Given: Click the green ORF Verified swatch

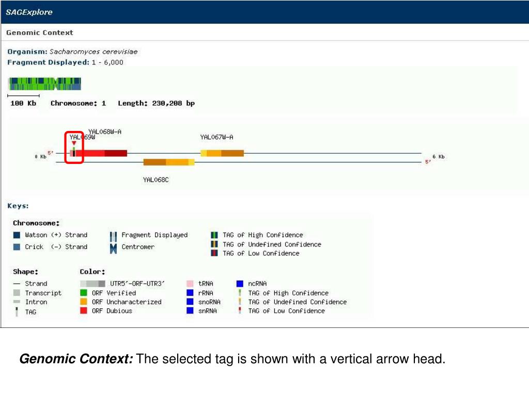Looking at the screenshot, I should (x=84, y=293).
